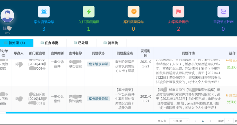Viewport: 237px width, 125px height.
Task: Switch to the 待处理 (6) tab
Action: pos(17,43)
